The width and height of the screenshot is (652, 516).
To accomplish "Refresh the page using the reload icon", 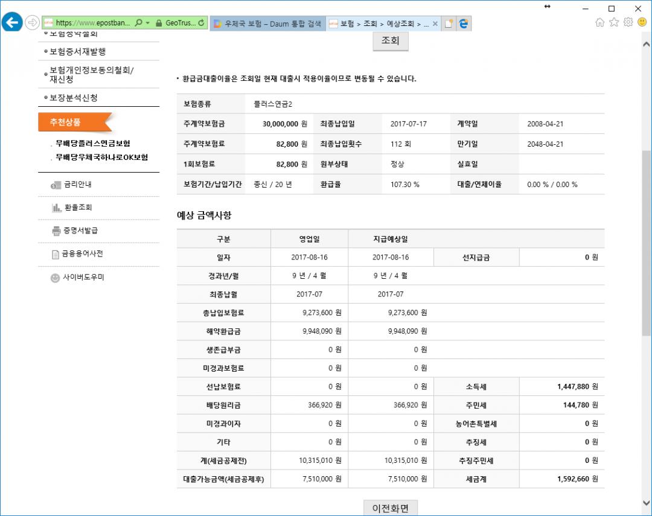I will click(202, 23).
